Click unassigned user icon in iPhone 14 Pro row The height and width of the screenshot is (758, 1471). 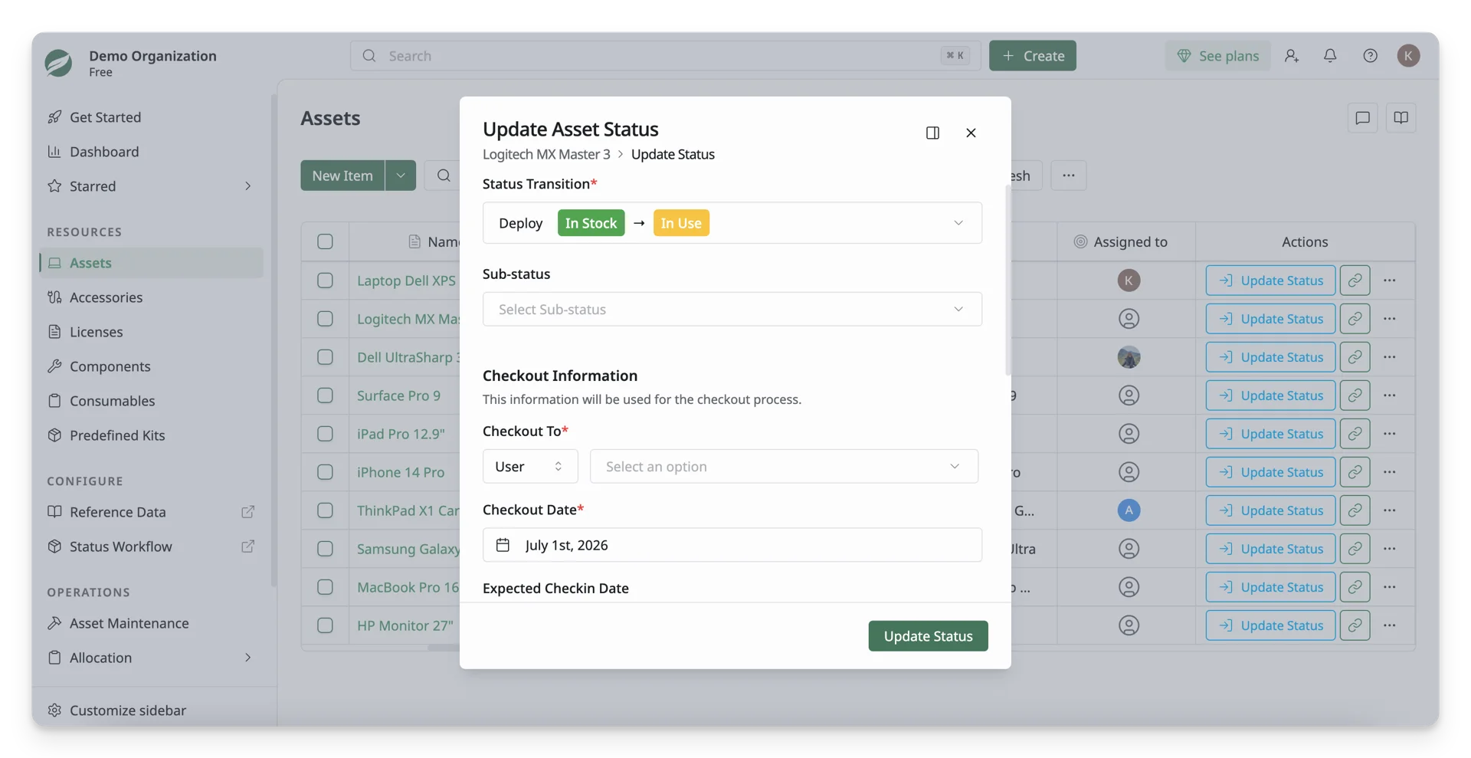1129,472
